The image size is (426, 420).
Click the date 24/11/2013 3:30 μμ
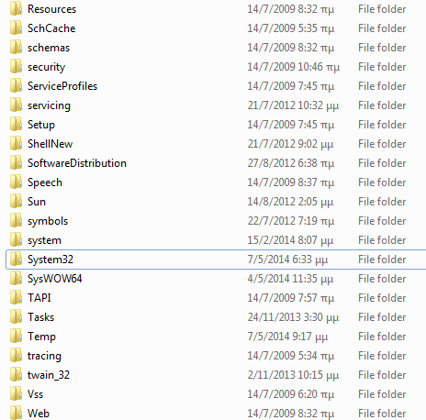click(293, 317)
